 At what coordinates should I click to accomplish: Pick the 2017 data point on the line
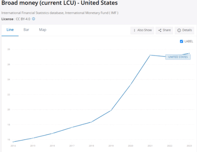tap(72, 127)
